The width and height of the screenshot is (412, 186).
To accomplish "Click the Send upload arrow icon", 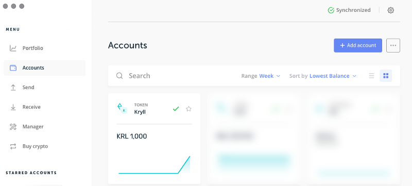I will [x=13, y=88].
